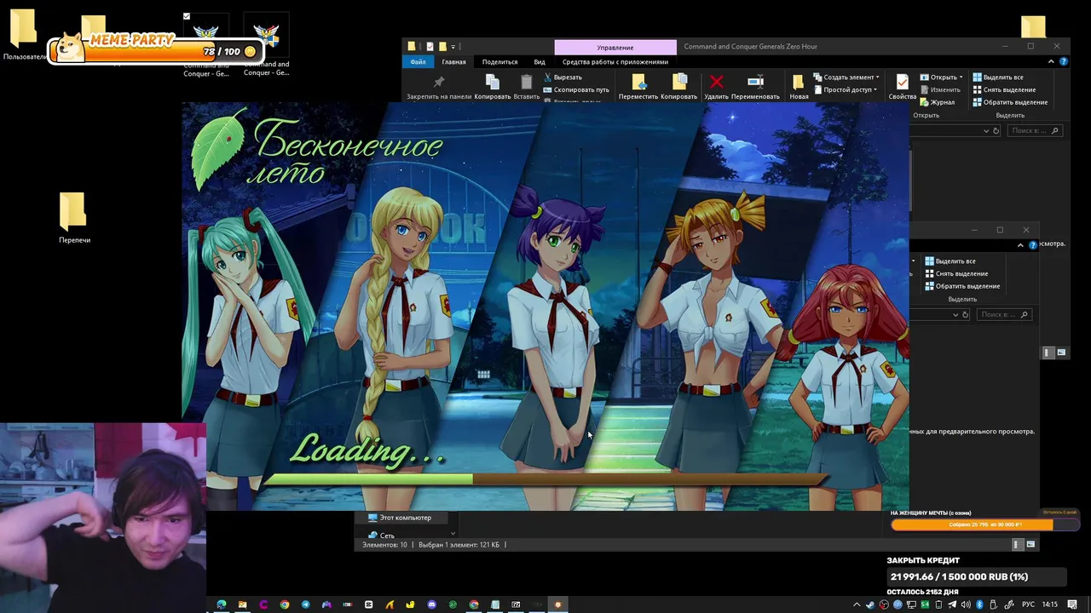The width and height of the screenshot is (1091, 613).
Task: Switch to the Главная ribbon tab
Action: tap(453, 61)
